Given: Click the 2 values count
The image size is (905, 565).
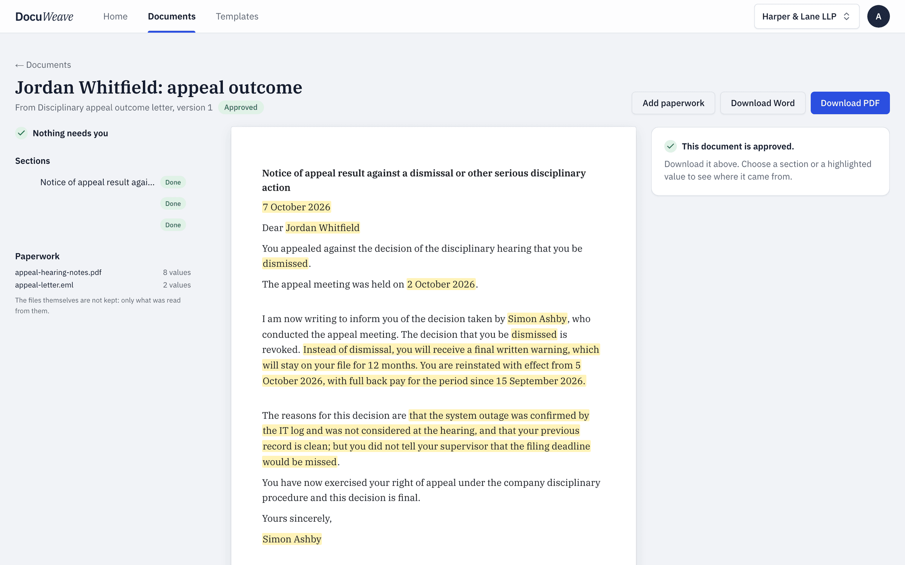Looking at the screenshot, I should (x=177, y=285).
